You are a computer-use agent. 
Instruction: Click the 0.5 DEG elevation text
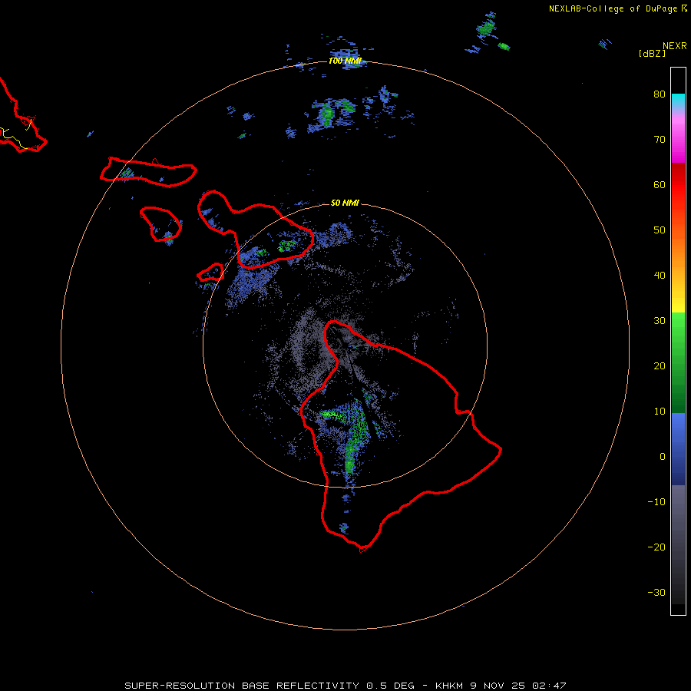pos(391,686)
